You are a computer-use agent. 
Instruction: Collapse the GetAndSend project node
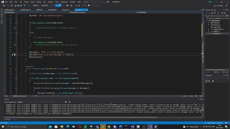(207, 21)
